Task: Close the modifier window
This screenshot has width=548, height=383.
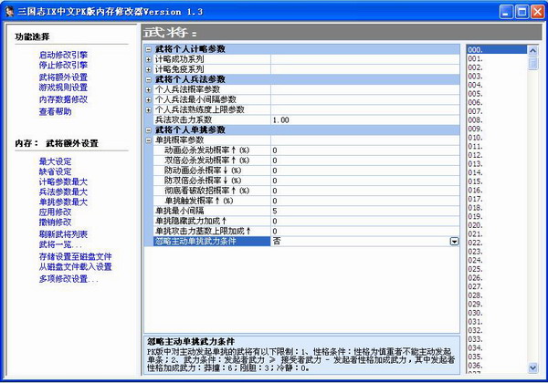Action: (x=538, y=12)
